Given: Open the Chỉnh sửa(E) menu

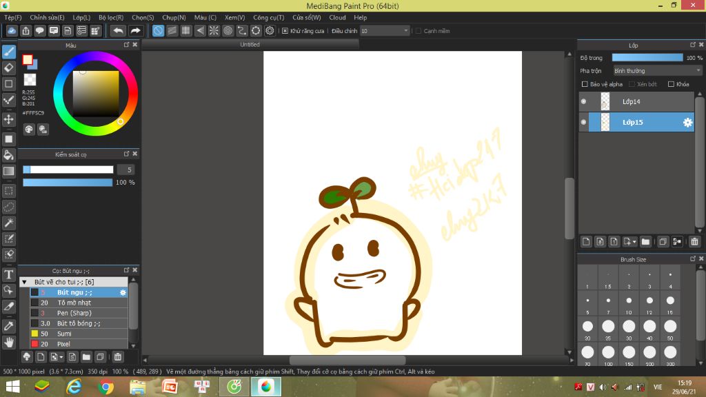Looking at the screenshot, I should (x=48, y=17).
